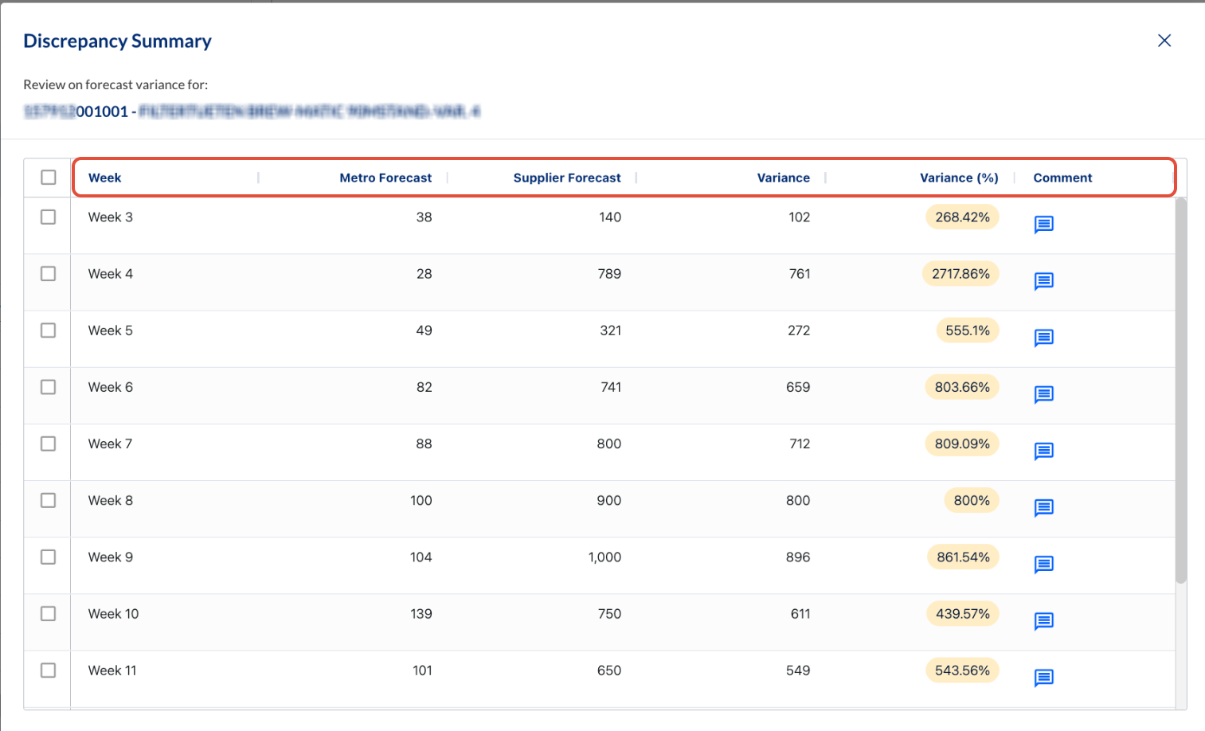Check the Week 3 row checkbox
Image resolution: width=1205 pixels, height=731 pixels.
[49, 217]
